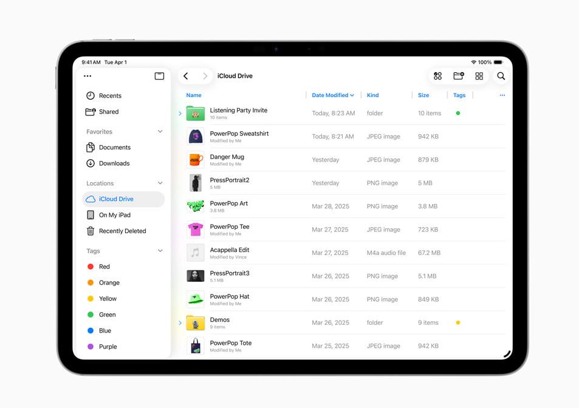Click the "M4a audio file" kind cell
This screenshot has height=408, width=579.
(386, 253)
